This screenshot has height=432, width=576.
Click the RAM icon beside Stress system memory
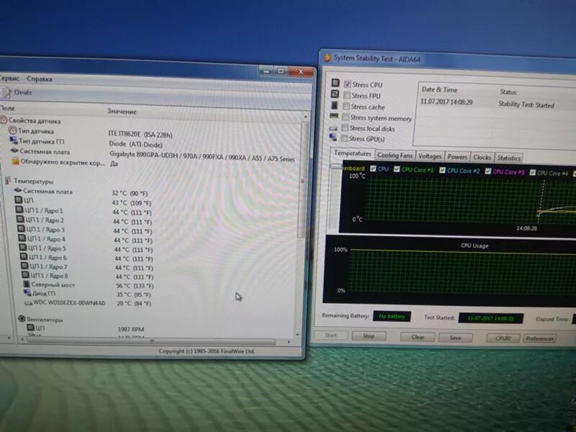coord(334,116)
